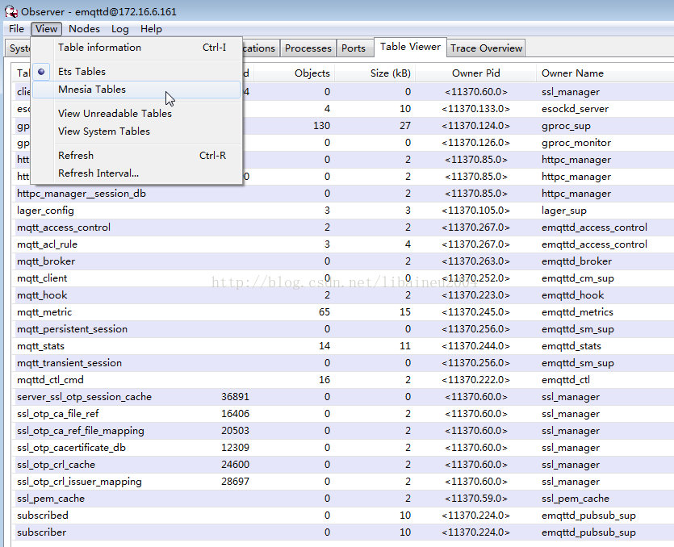Select the ssl_otp_ca_file_ref row

(343, 414)
